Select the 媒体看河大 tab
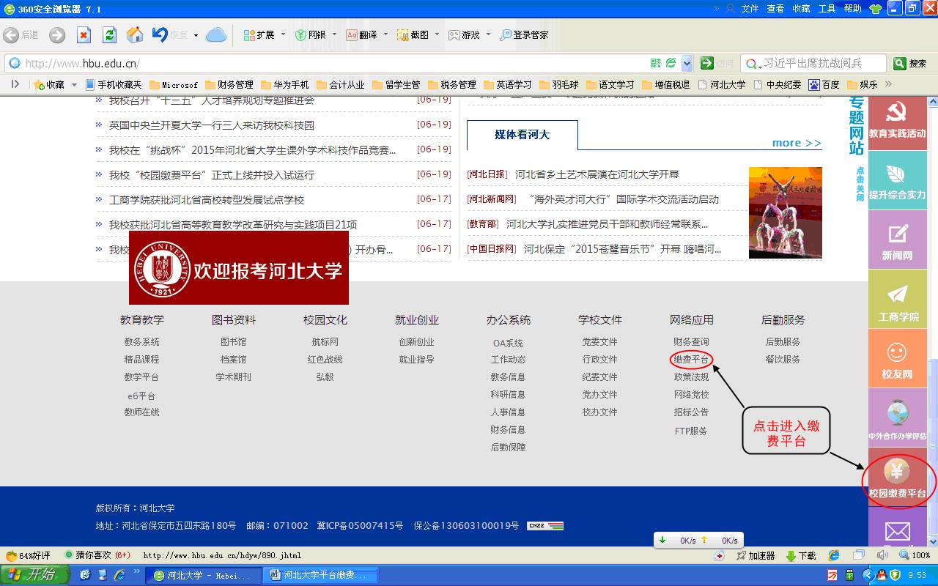Viewport: 938px width, 586px height. point(522,135)
